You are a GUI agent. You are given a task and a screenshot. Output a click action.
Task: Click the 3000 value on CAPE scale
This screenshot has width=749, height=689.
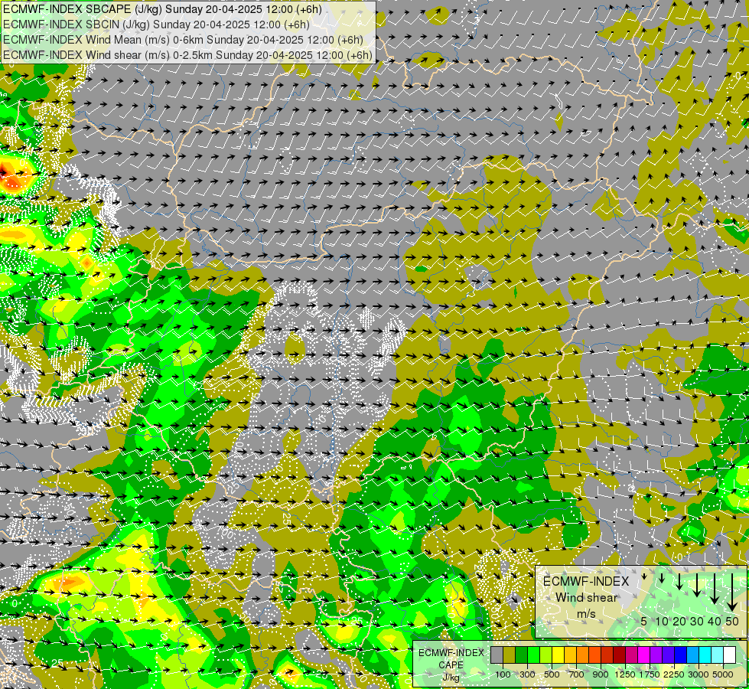coord(699,674)
